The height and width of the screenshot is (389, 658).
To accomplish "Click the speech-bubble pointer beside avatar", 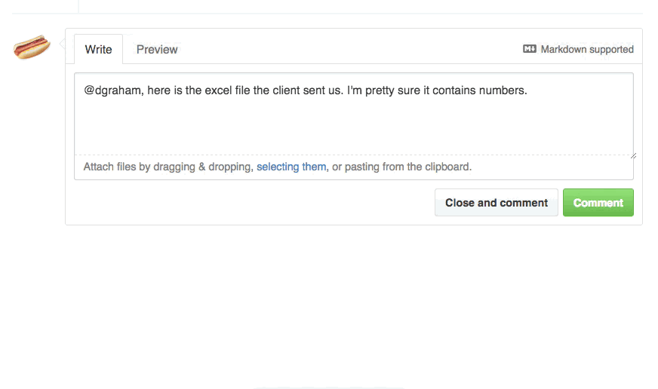I will tap(63, 44).
